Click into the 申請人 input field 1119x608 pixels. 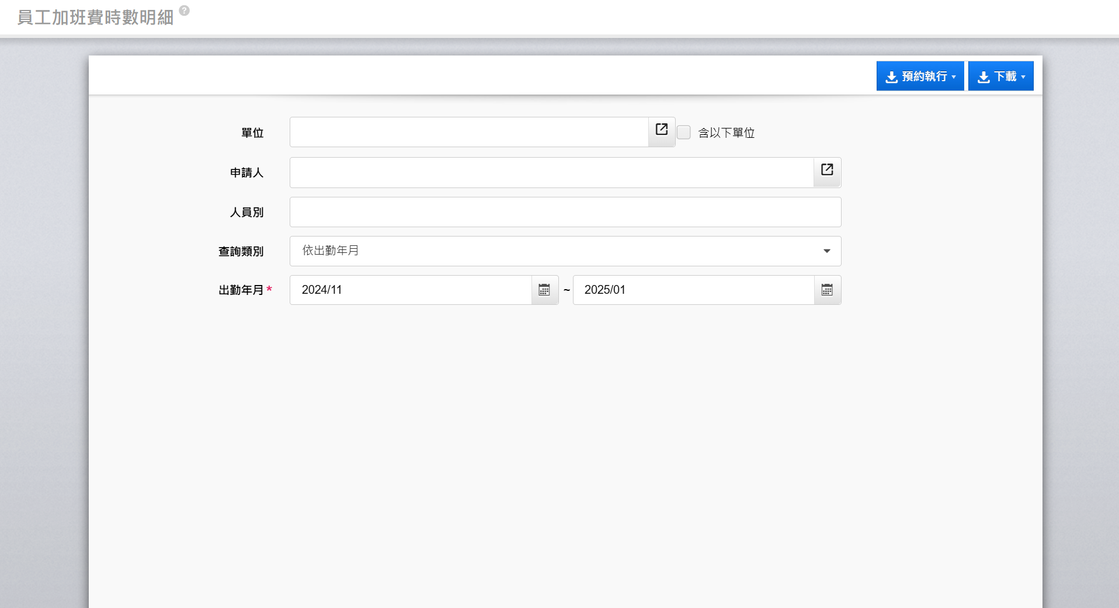551,172
